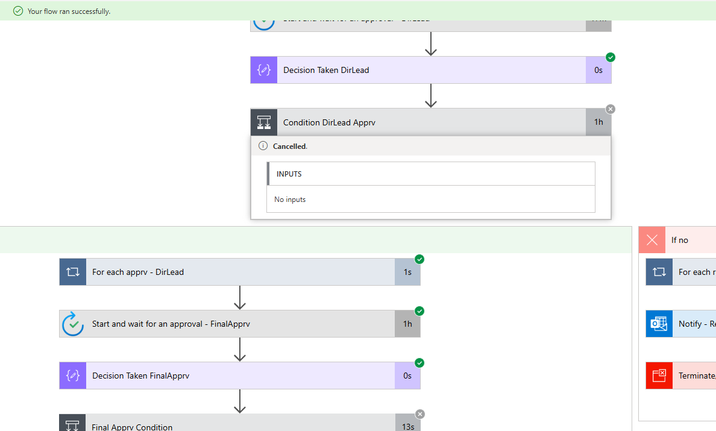Select the Condition DirLead Apprv condition icon
This screenshot has width=716, height=431.
(x=263, y=122)
